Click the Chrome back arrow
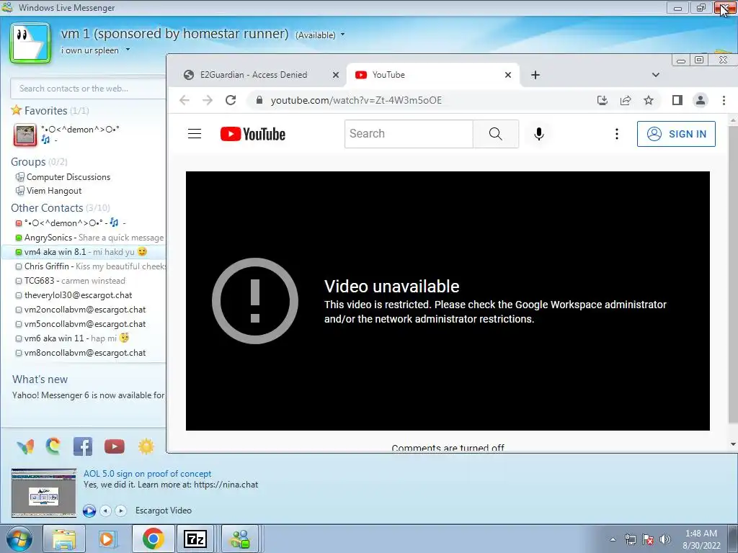The width and height of the screenshot is (738, 553). [184, 100]
